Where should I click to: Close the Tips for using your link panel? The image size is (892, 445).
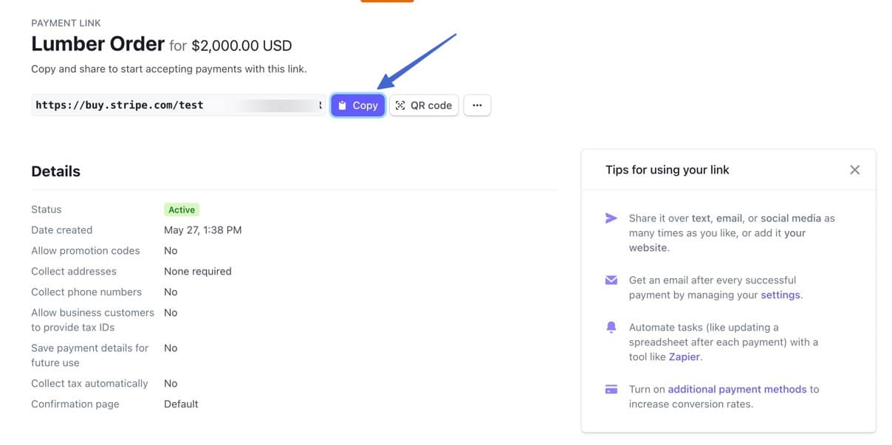[854, 170]
